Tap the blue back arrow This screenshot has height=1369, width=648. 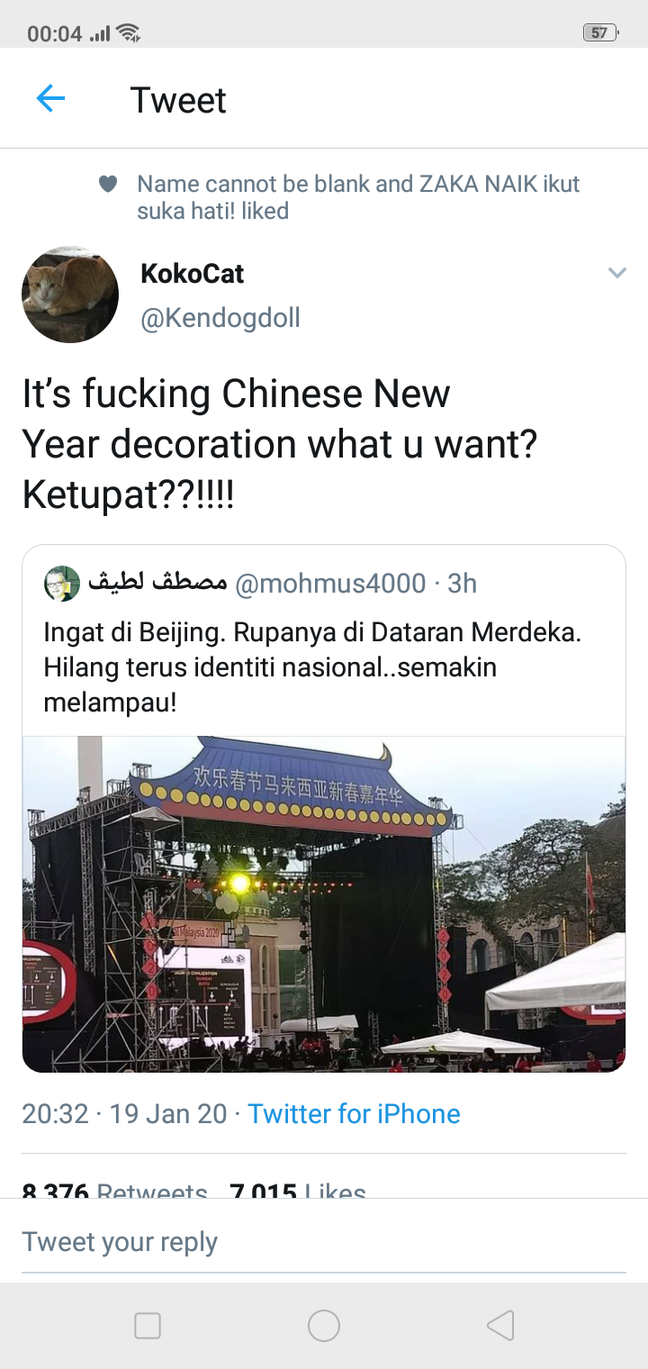coord(50,98)
